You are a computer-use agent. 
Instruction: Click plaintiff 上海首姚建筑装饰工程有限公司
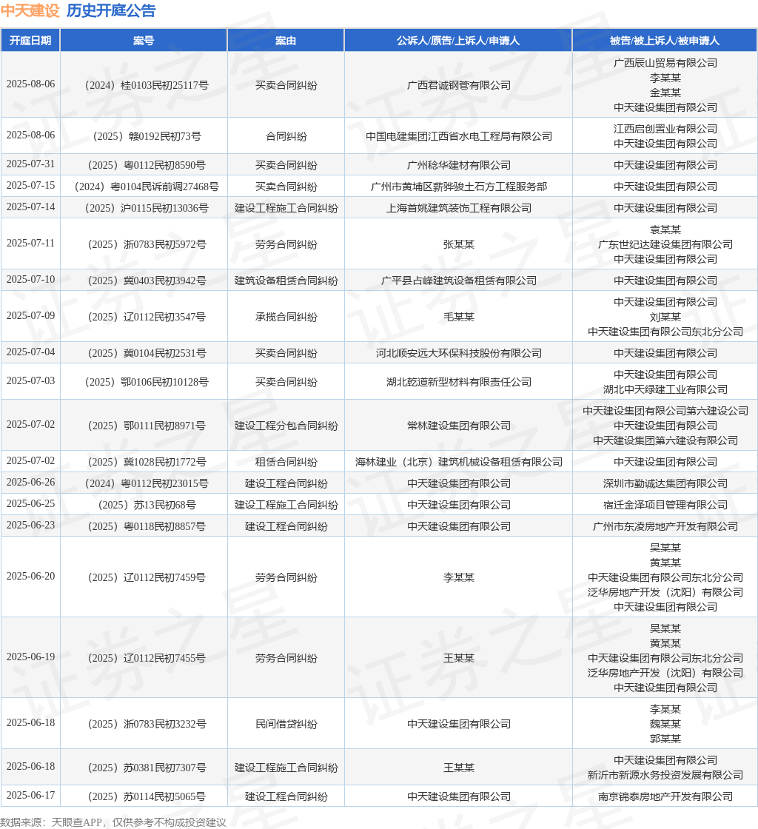[x=459, y=208]
